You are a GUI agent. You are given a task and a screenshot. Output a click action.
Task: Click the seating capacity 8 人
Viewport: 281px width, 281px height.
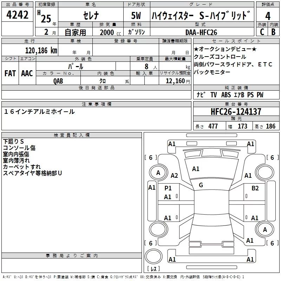click(151, 66)
